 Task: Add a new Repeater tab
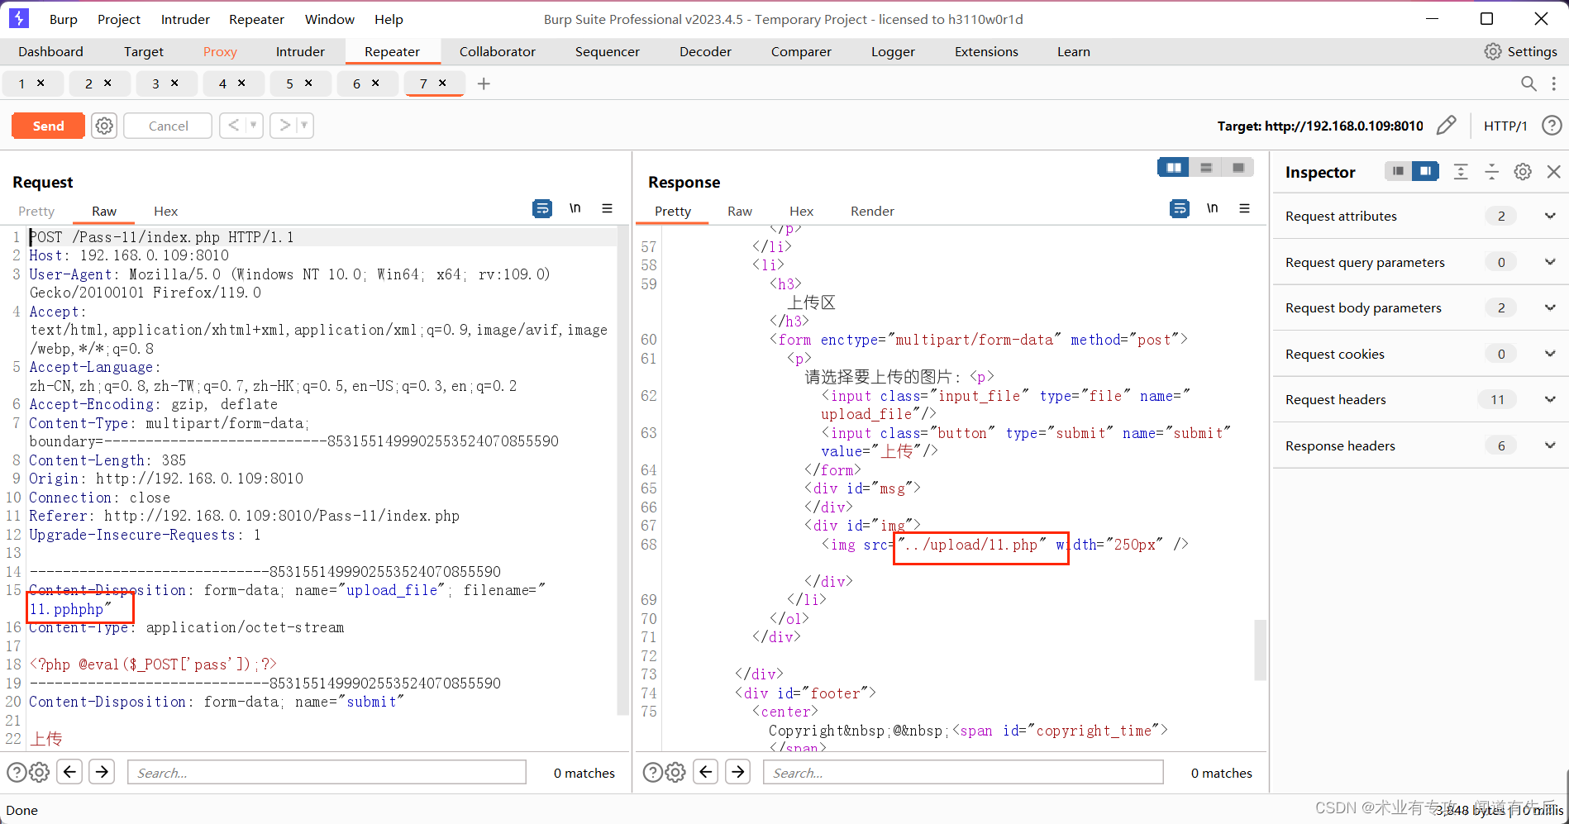[x=484, y=83]
